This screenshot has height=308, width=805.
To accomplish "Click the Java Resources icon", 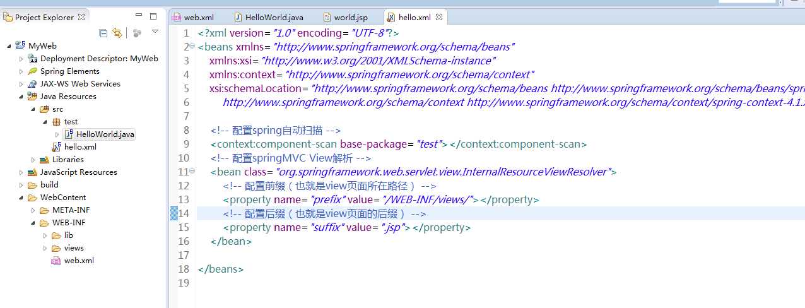I will pyautogui.click(x=33, y=96).
